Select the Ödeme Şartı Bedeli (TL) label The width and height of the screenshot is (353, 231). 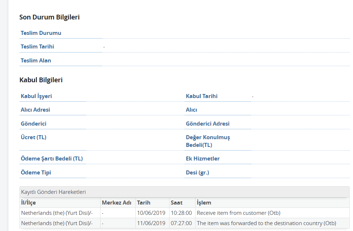(52, 159)
